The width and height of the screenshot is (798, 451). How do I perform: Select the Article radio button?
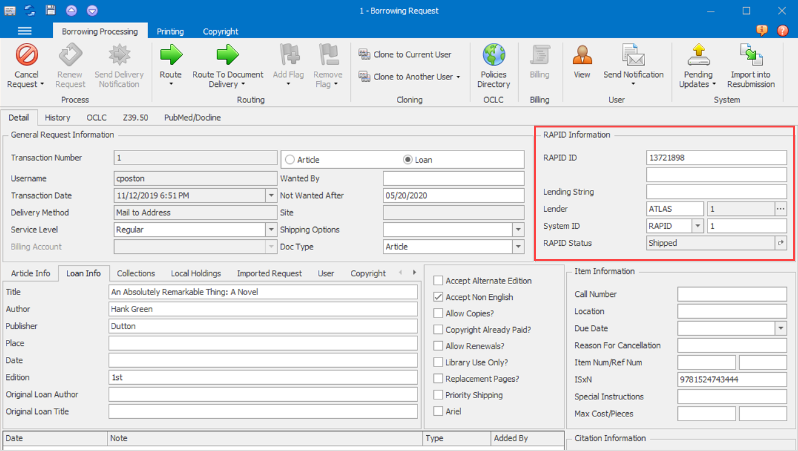(x=289, y=159)
